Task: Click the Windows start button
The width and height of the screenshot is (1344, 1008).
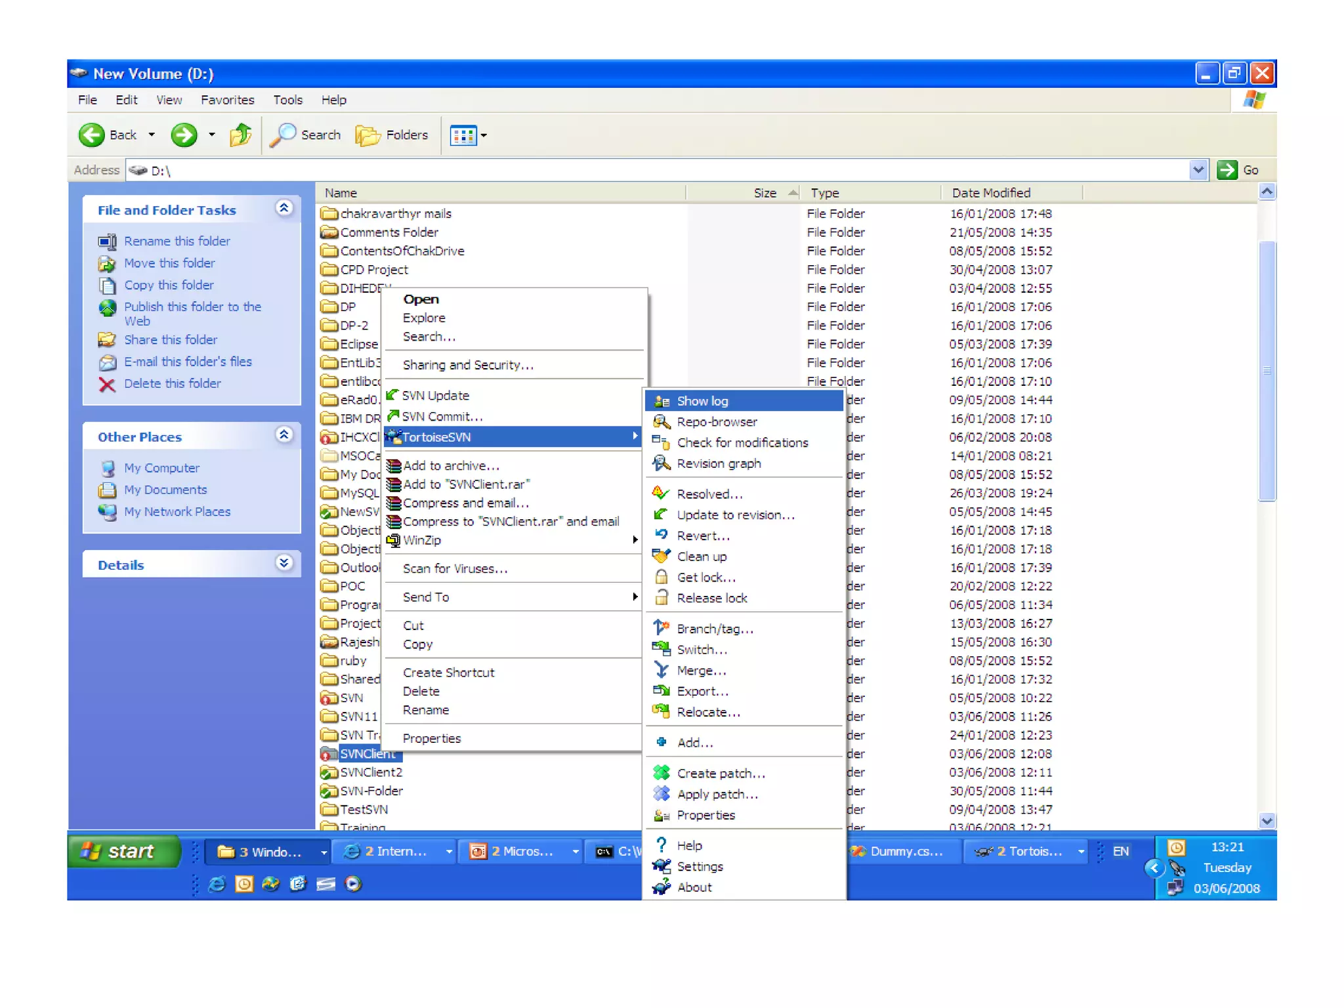Action: [123, 851]
